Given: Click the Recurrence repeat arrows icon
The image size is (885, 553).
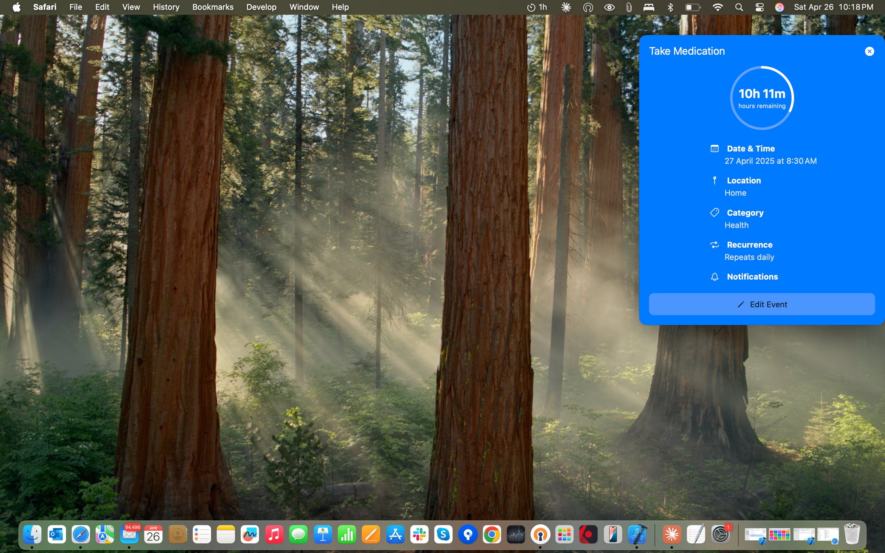Looking at the screenshot, I should pyautogui.click(x=714, y=245).
